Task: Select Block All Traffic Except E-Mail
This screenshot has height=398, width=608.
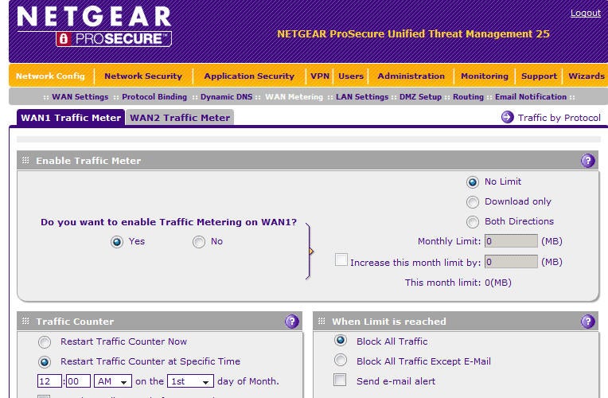Action: click(x=341, y=360)
